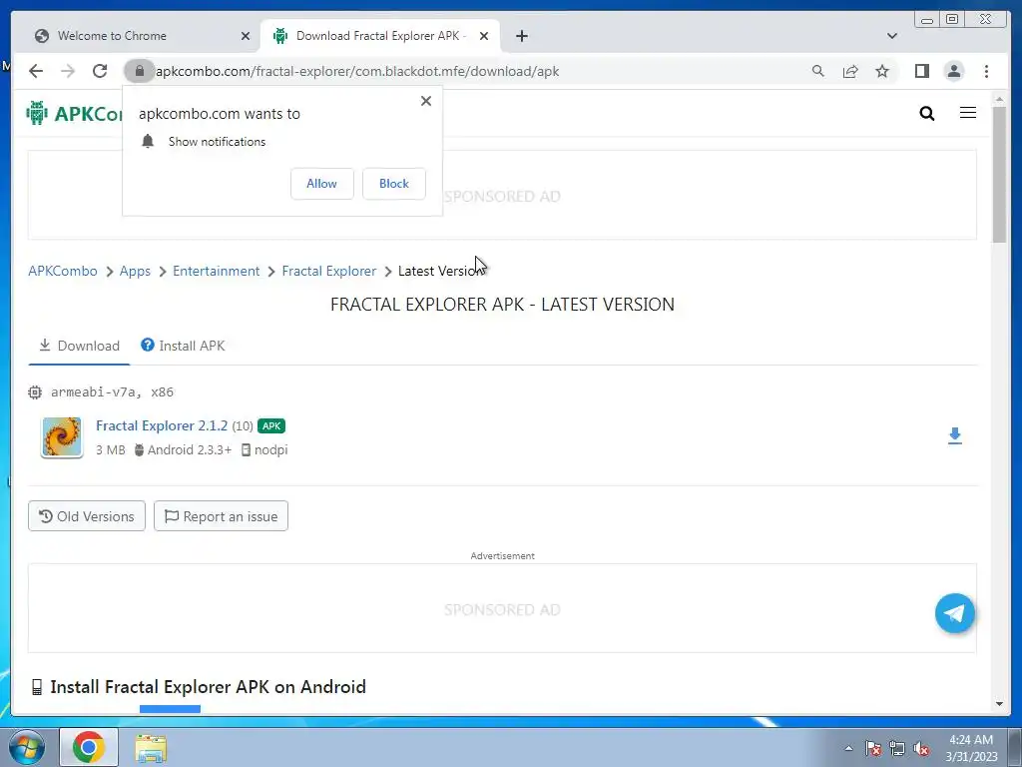Click the scrollbar up arrow
This screenshot has width=1022, height=767.
point(999,99)
